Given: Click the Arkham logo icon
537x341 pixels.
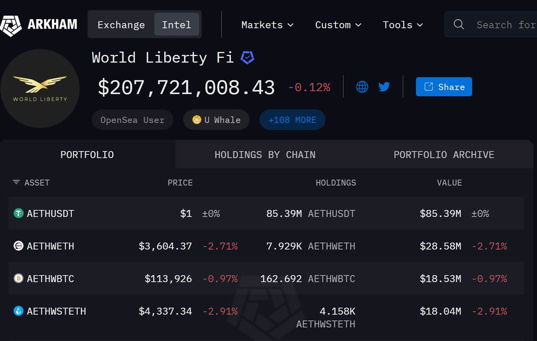Looking at the screenshot, I should click(11, 25).
